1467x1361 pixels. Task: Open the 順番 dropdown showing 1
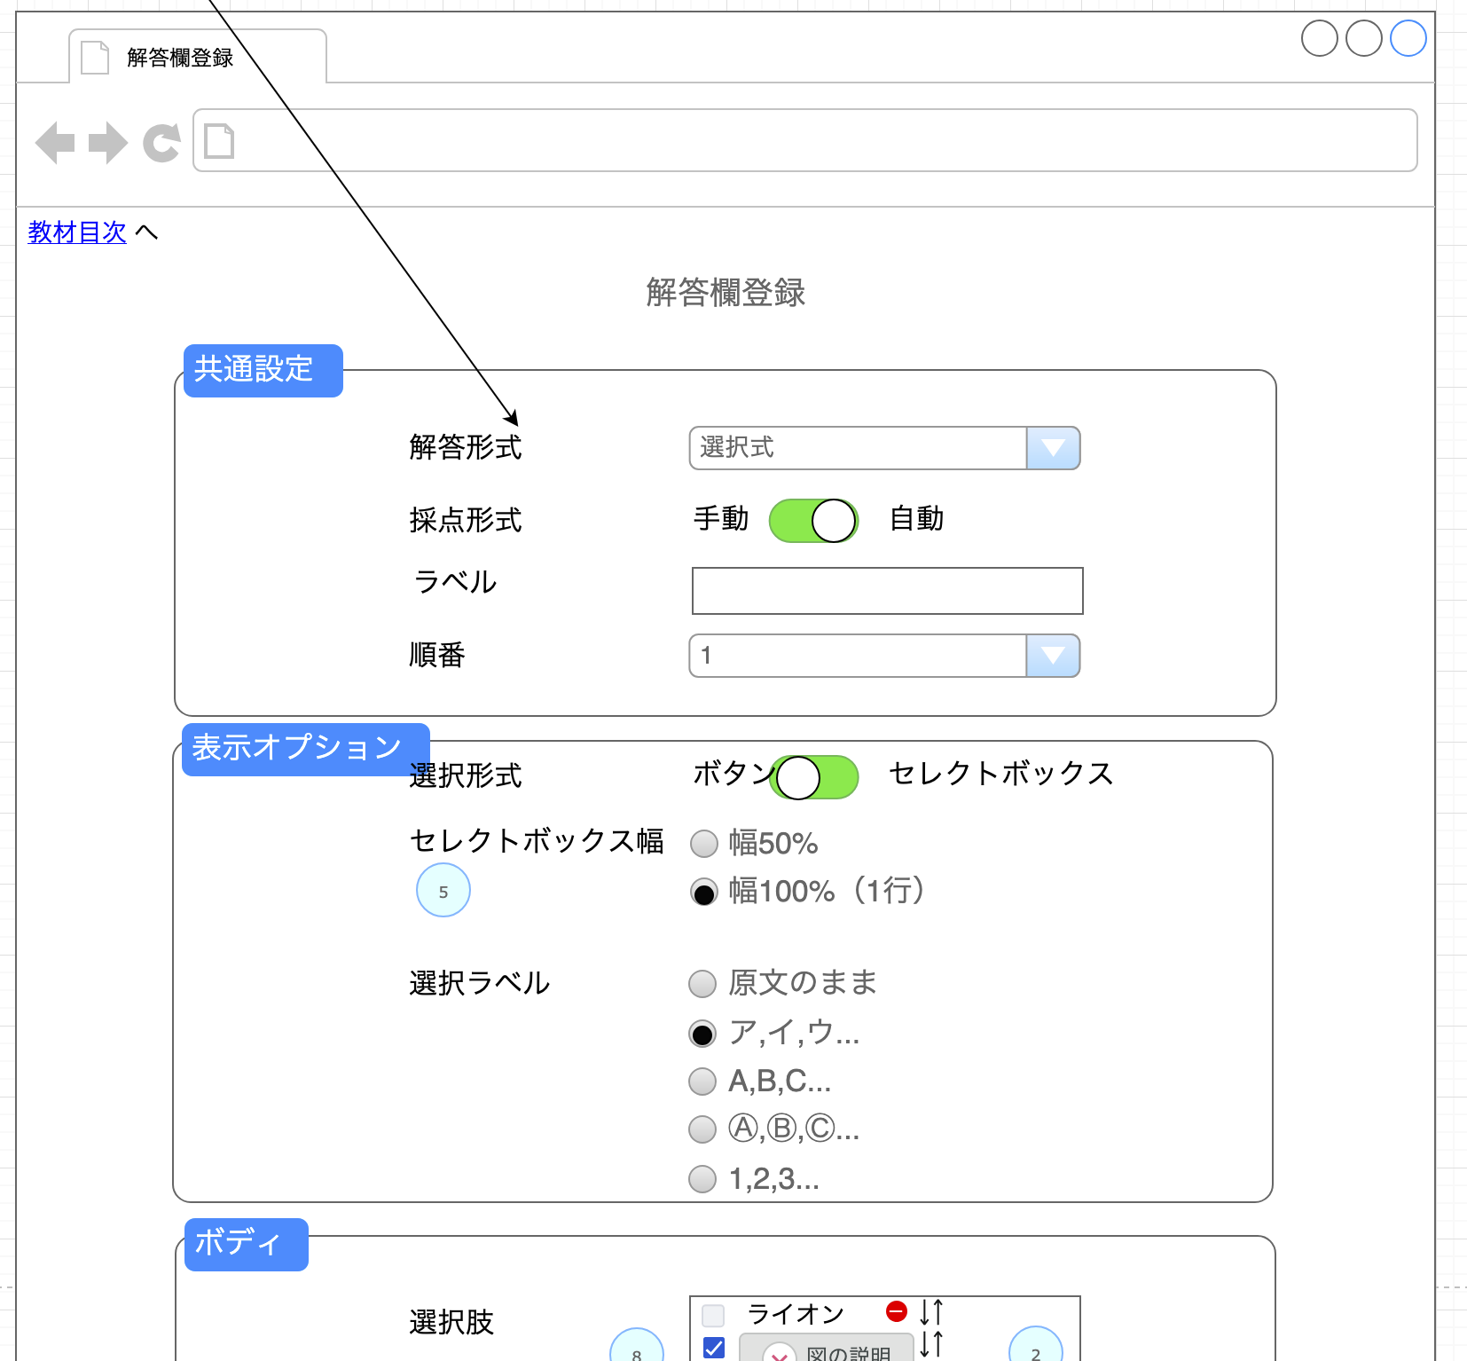884,656
